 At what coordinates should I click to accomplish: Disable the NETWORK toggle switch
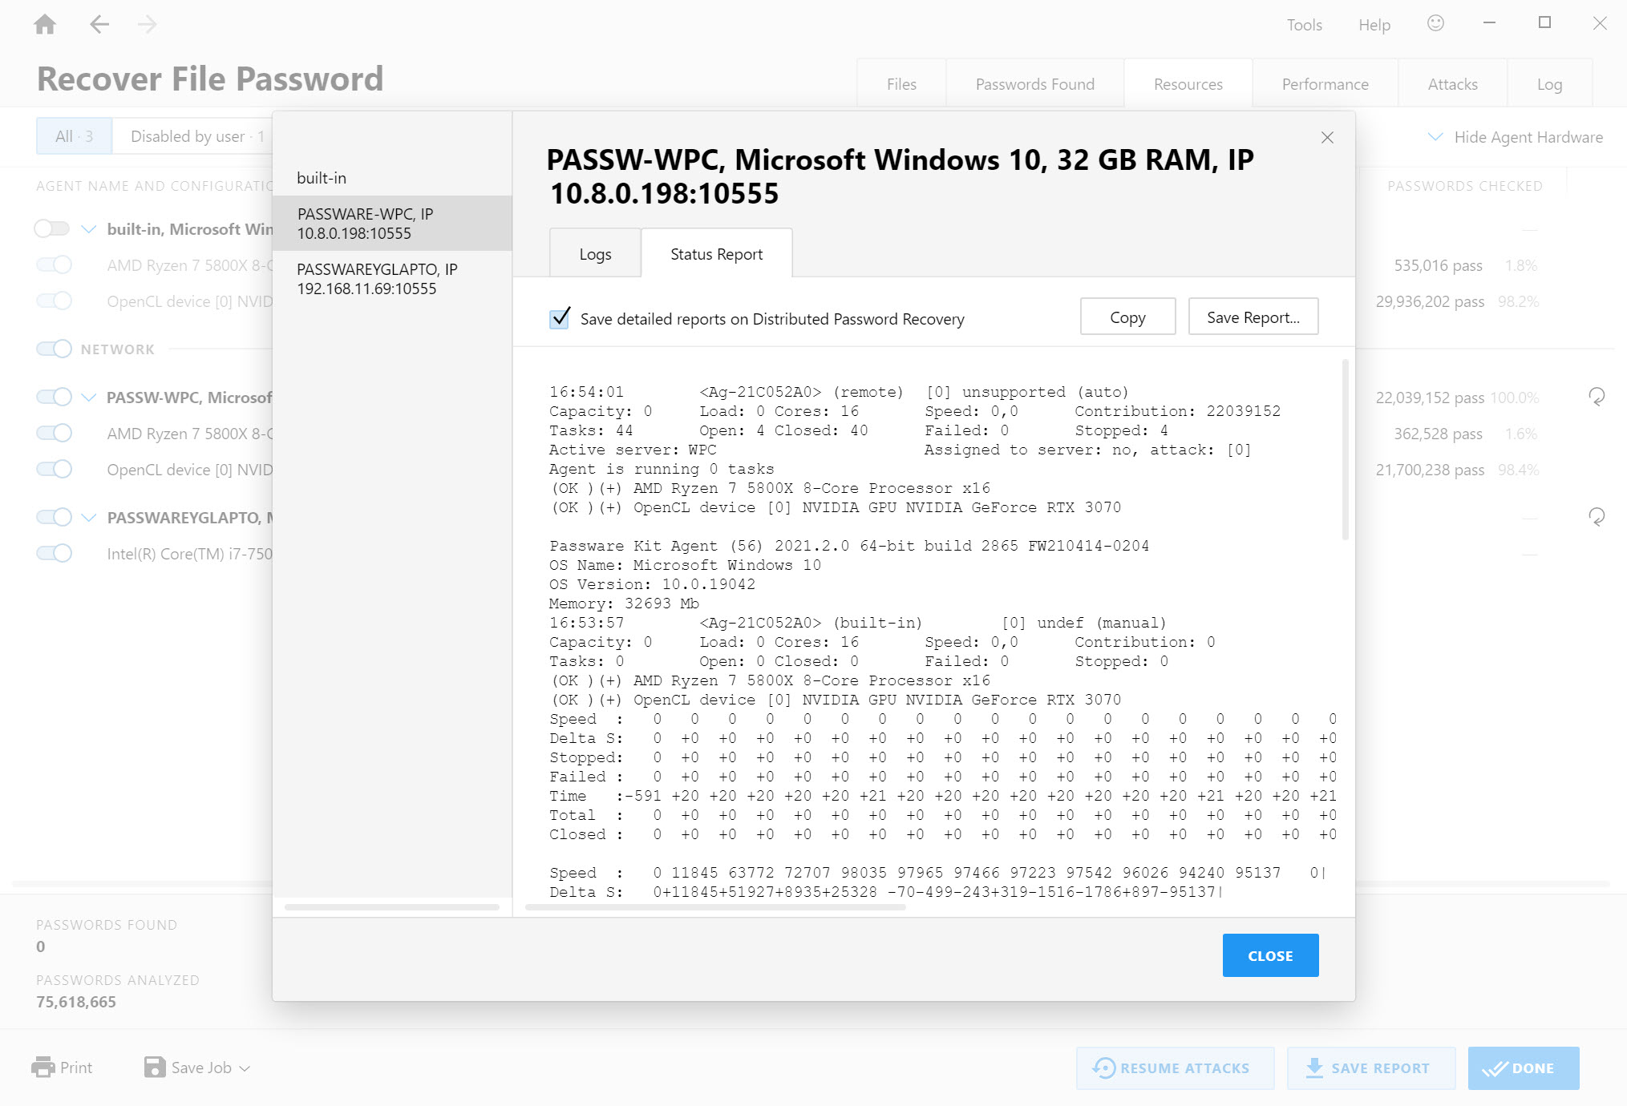tap(54, 349)
